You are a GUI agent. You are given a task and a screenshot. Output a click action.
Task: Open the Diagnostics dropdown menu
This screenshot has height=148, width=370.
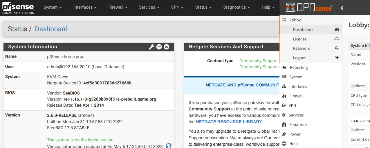pyautogui.click(x=237, y=7)
